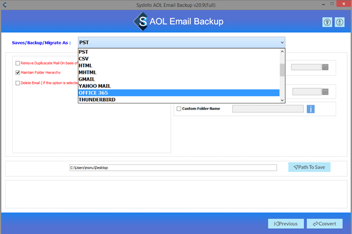Select MHTML in the format list
This screenshot has height=234, width=352.
(179, 73)
